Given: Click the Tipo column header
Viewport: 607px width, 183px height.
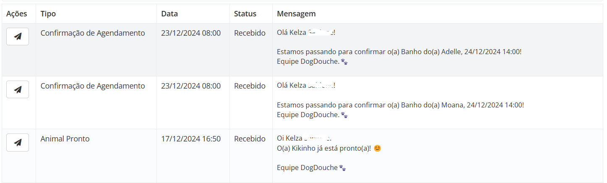Looking at the screenshot, I should pyautogui.click(x=48, y=14).
